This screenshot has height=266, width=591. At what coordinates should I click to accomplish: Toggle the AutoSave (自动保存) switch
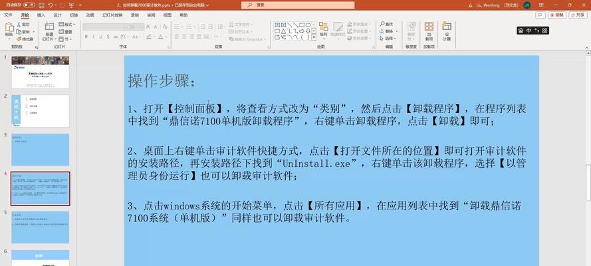29,5
